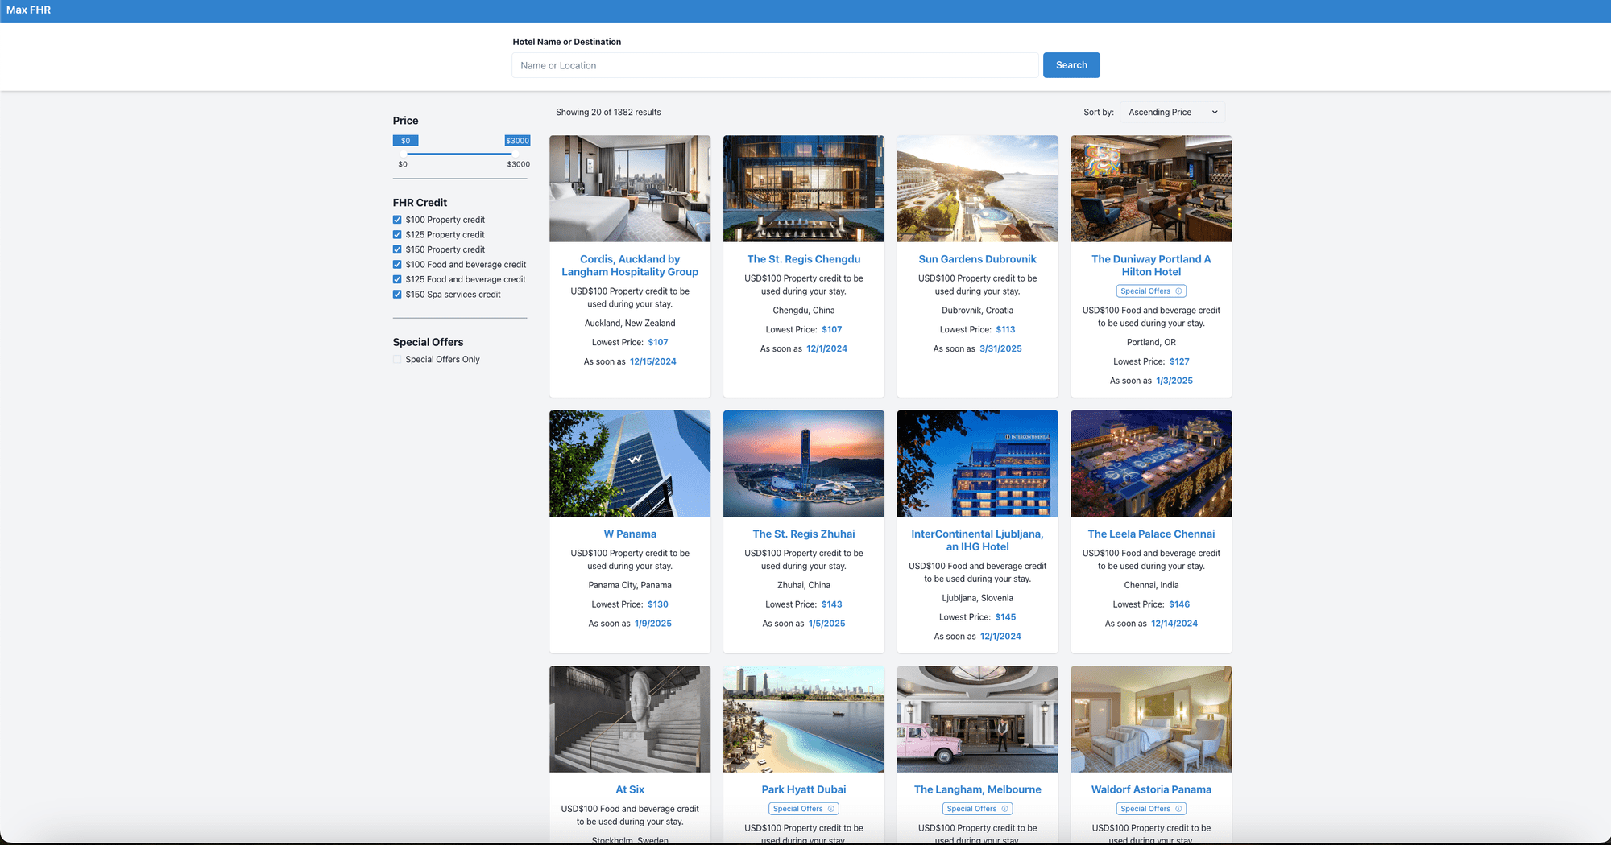Viewport: 1611px width, 845px height.
Task: Click the price slider track
Action: tap(459, 154)
